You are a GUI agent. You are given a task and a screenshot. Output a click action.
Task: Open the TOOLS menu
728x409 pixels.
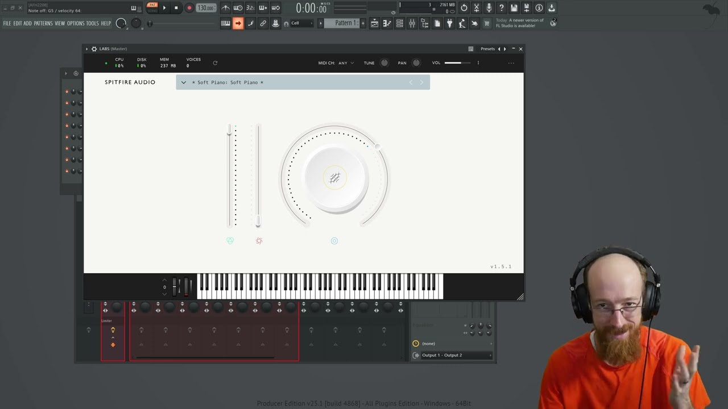tap(93, 23)
